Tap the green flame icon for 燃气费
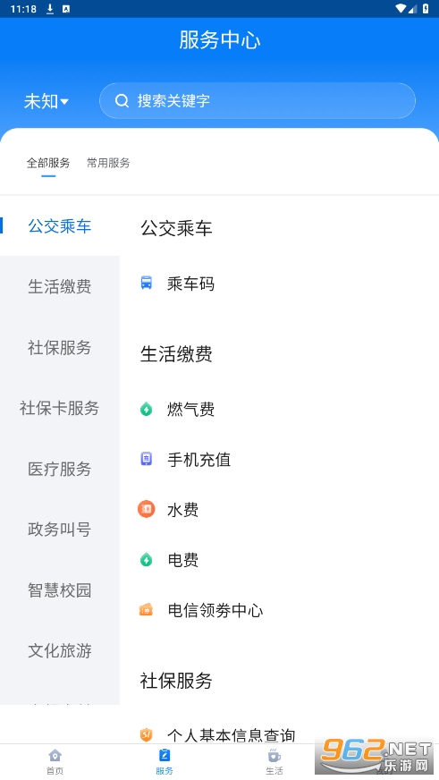This screenshot has width=439, height=780. point(146,409)
